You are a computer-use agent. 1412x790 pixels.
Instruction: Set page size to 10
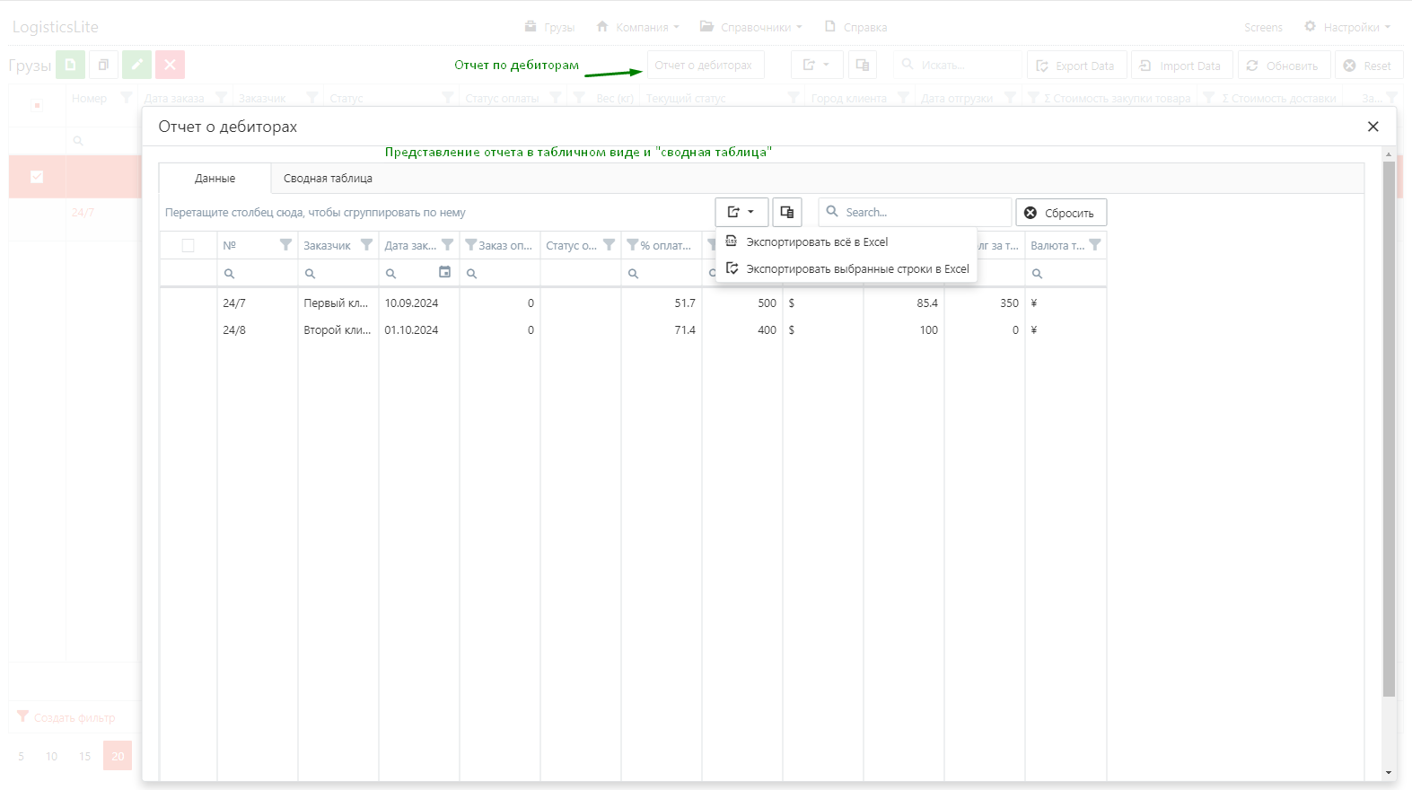pyautogui.click(x=52, y=756)
